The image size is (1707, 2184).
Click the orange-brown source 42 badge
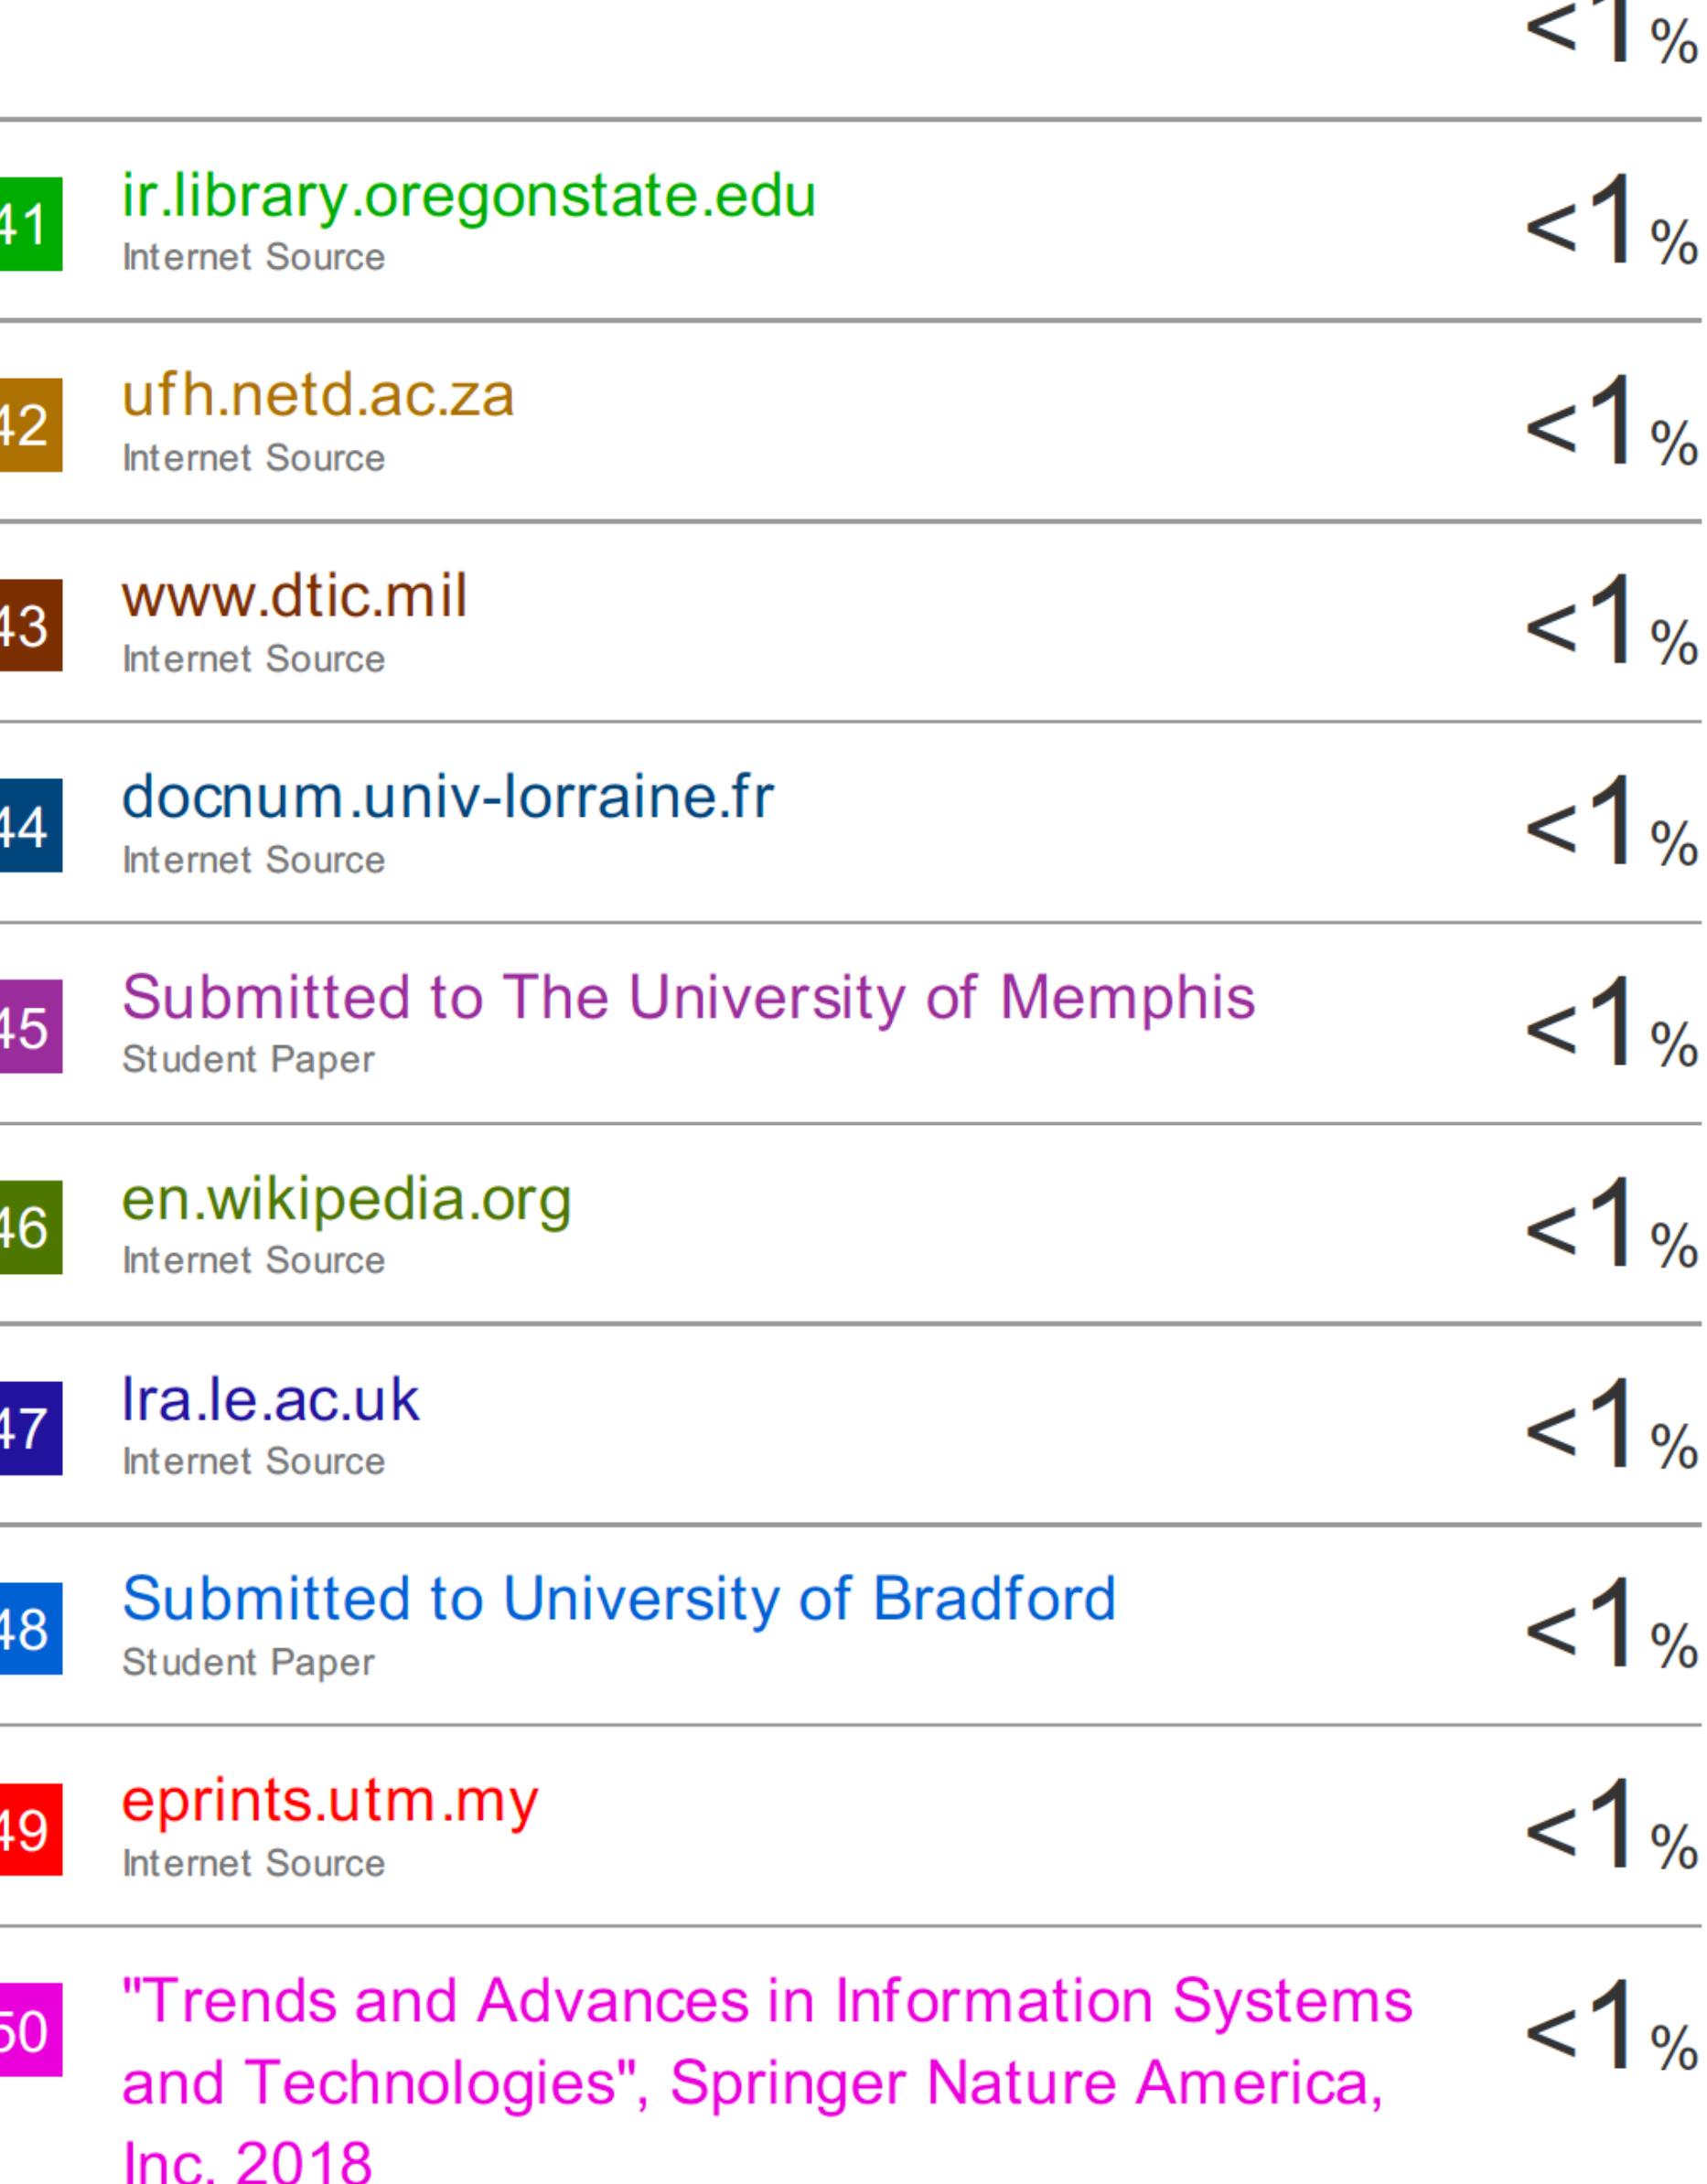click(x=30, y=425)
